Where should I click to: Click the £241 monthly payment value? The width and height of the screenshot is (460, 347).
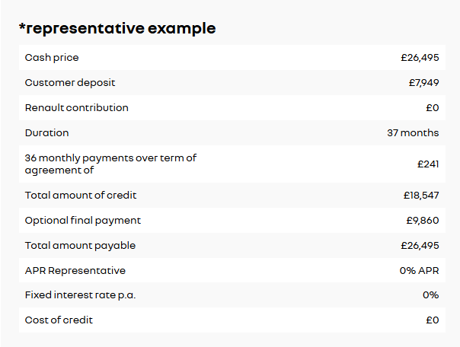(x=428, y=164)
